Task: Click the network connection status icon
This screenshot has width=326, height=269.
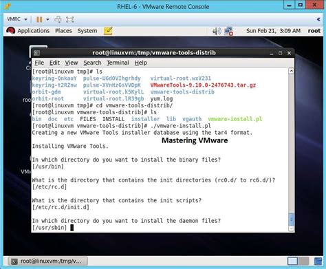Action: [x=228, y=31]
